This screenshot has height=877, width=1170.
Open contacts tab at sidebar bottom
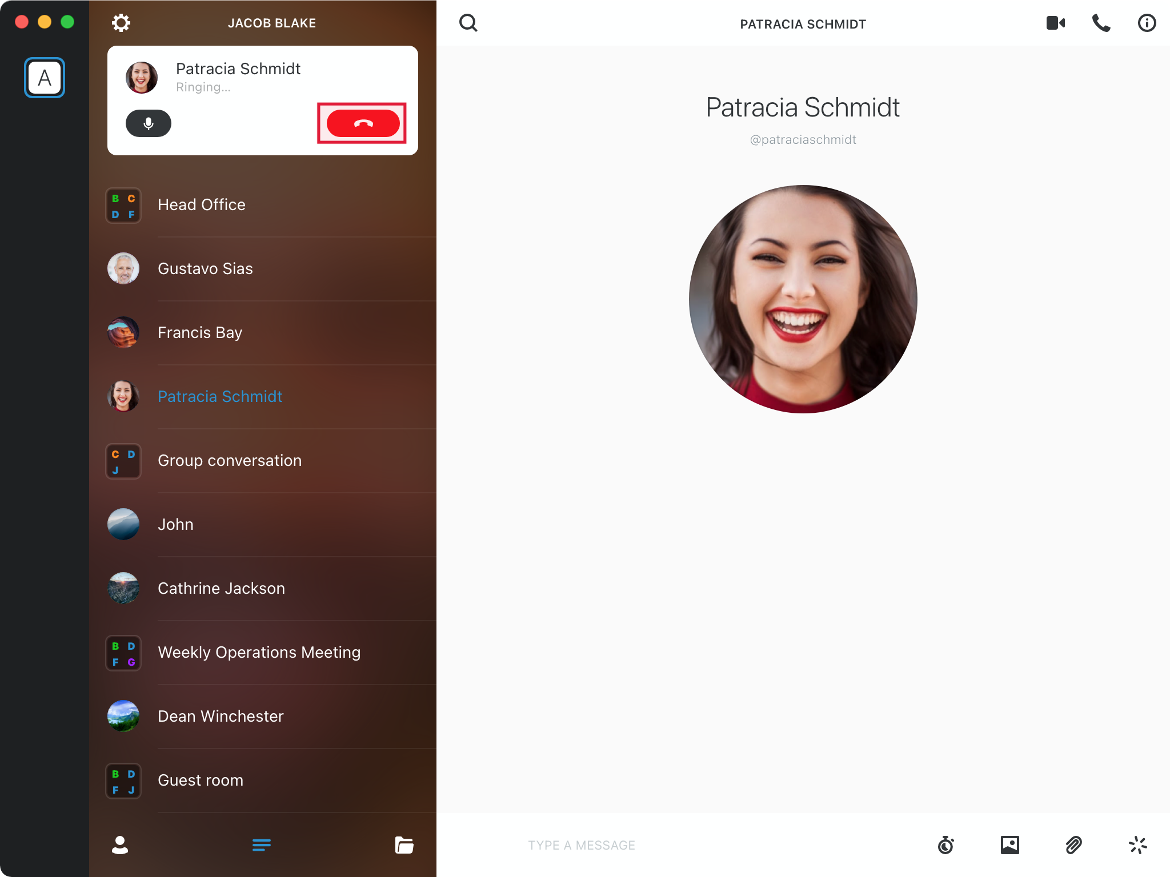click(120, 845)
